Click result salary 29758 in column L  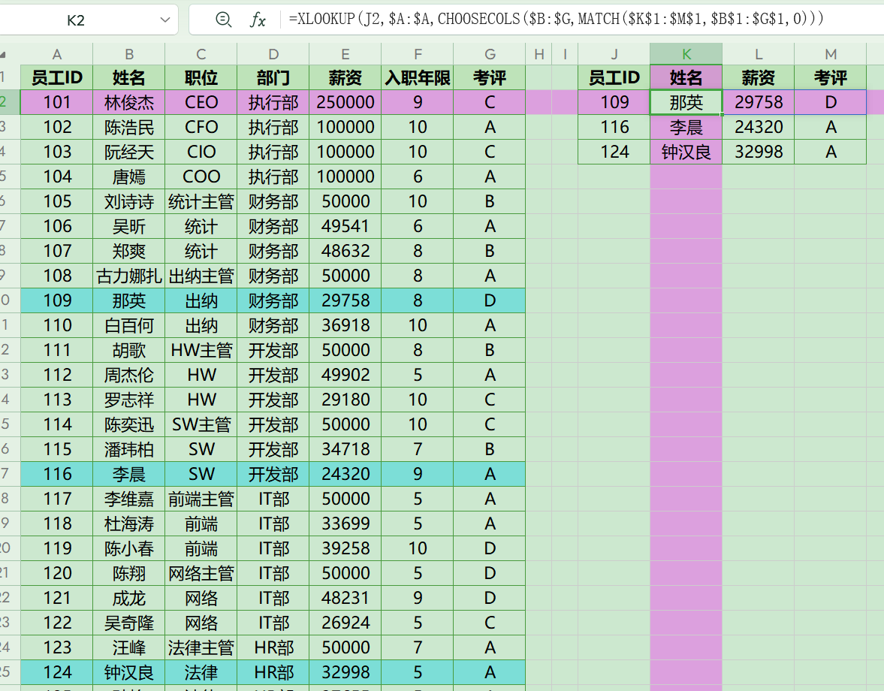coord(759,102)
